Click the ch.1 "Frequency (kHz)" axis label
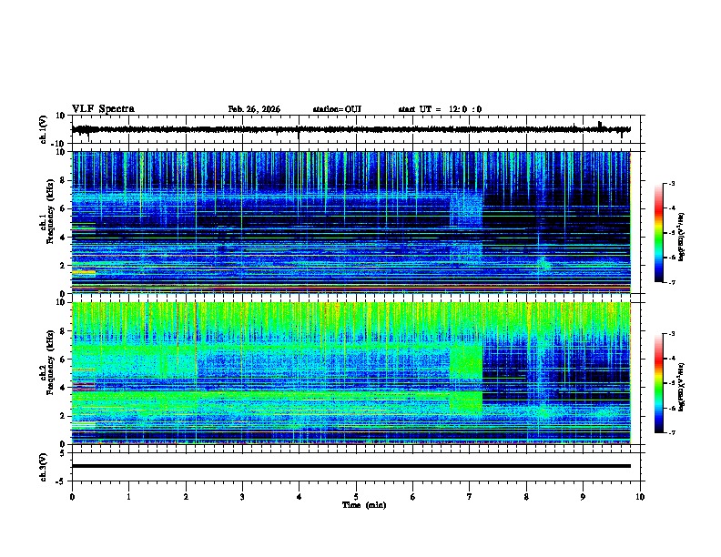 (50, 212)
